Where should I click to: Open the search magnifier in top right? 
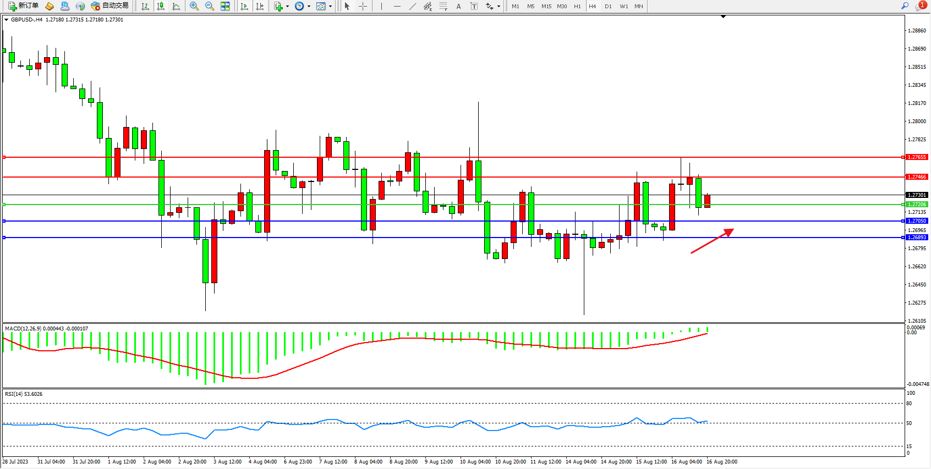coord(905,6)
